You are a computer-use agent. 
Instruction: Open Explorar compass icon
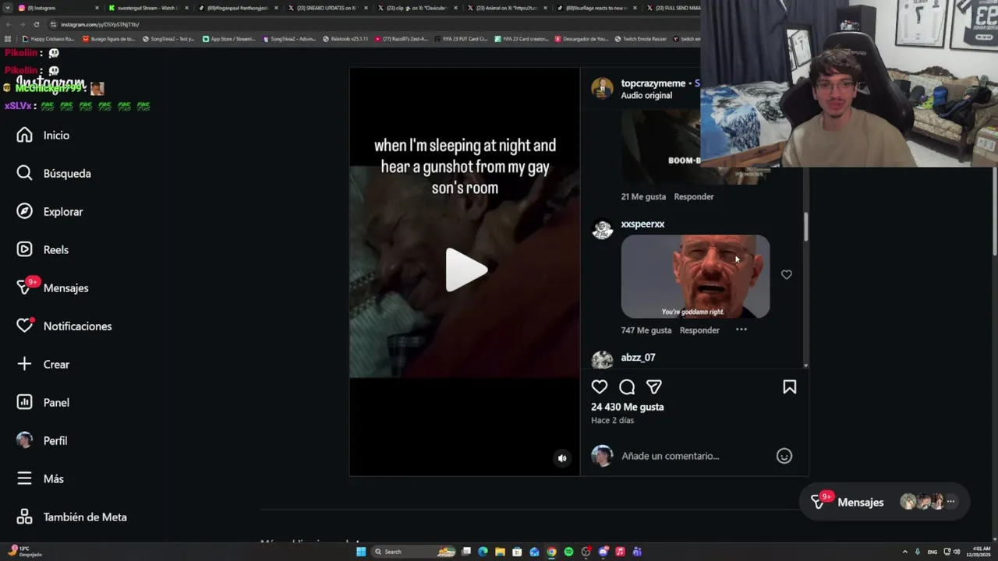pyautogui.click(x=25, y=212)
